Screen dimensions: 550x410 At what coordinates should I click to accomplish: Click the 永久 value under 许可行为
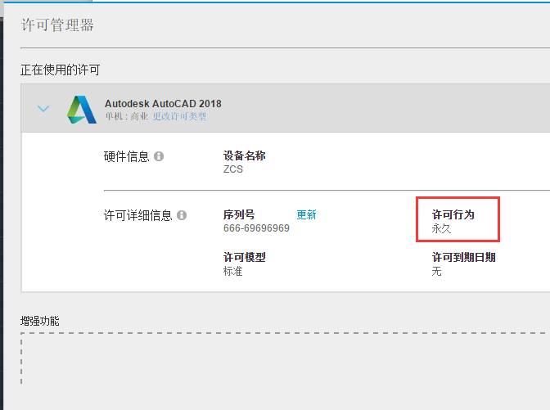(x=441, y=228)
